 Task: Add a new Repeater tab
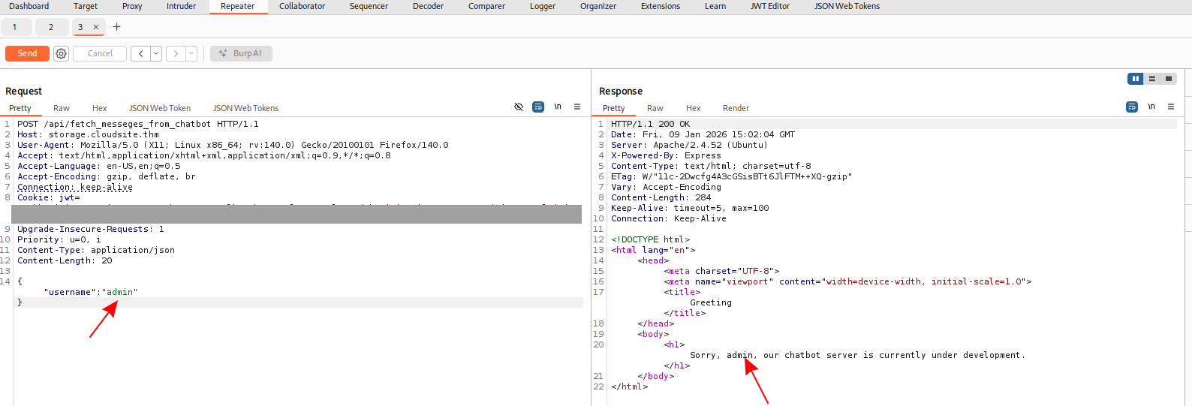coord(116,27)
